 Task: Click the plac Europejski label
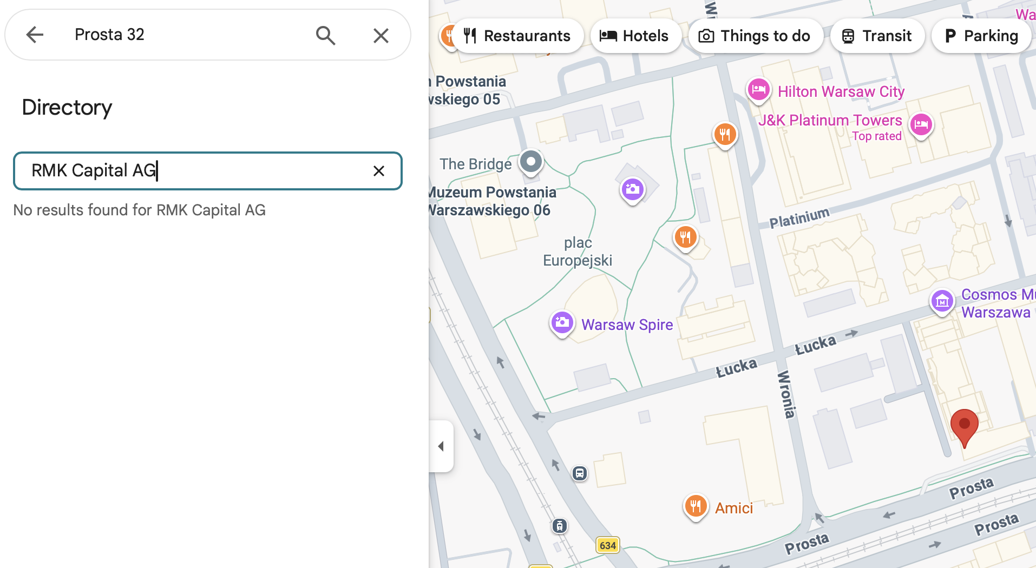coord(578,252)
